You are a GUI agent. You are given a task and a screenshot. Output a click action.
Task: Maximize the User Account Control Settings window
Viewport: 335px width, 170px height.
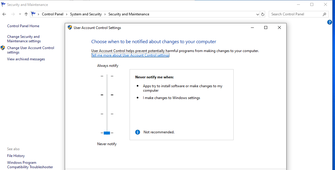tap(266, 27)
